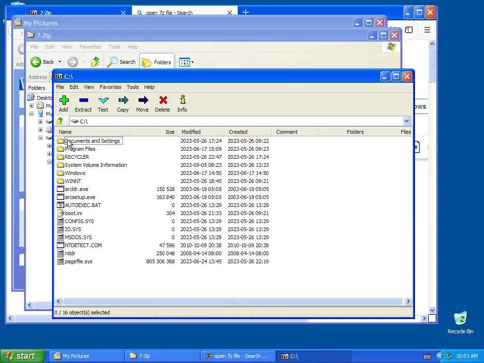Select the NTDETECT.COM file row
Viewport: 484px width, 363px height.
[233, 245]
